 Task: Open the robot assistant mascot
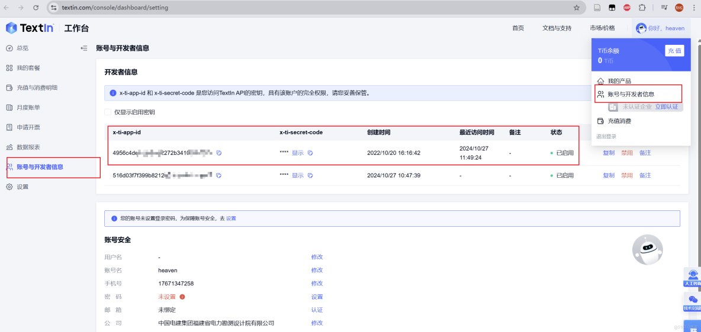(x=647, y=249)
